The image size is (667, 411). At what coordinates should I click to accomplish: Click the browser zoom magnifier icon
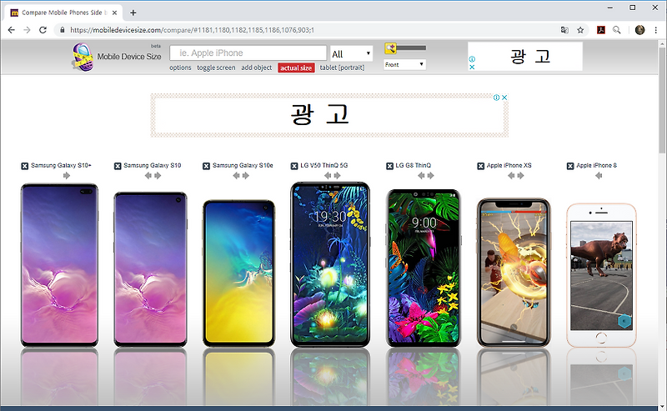(616, 30)
